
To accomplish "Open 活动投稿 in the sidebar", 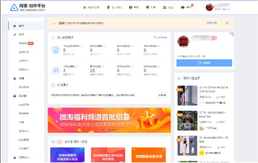I will 24,87.
